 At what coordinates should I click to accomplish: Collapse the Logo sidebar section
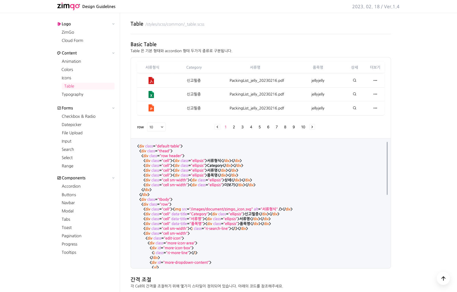point(113,24)
